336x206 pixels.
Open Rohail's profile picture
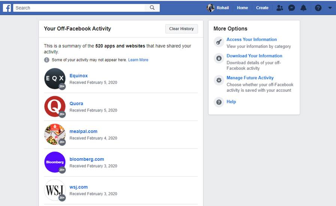coord(211,8)
